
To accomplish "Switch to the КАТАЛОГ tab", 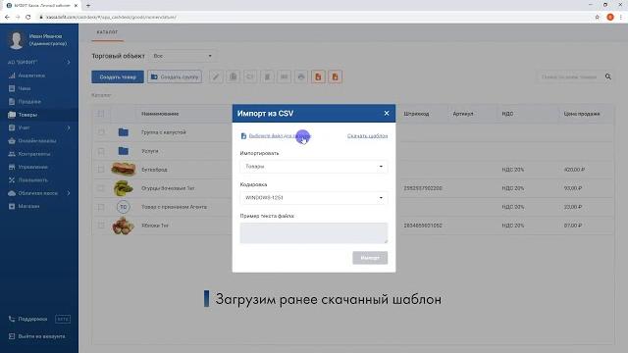I will coord(107,32).
